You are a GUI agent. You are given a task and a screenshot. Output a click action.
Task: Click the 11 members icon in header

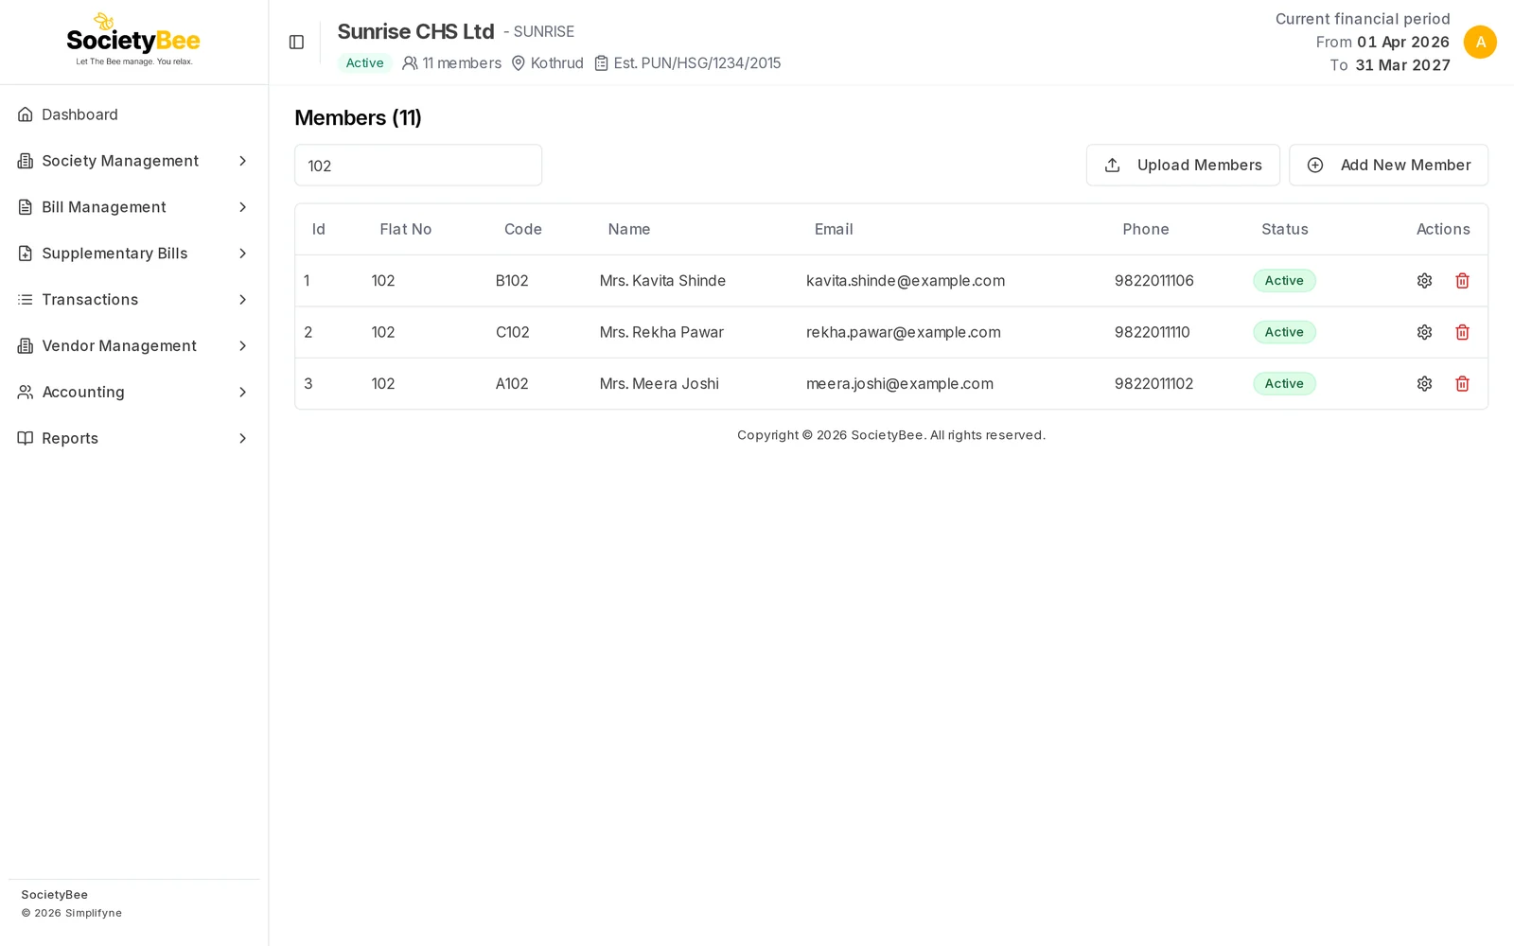point(410,63)
